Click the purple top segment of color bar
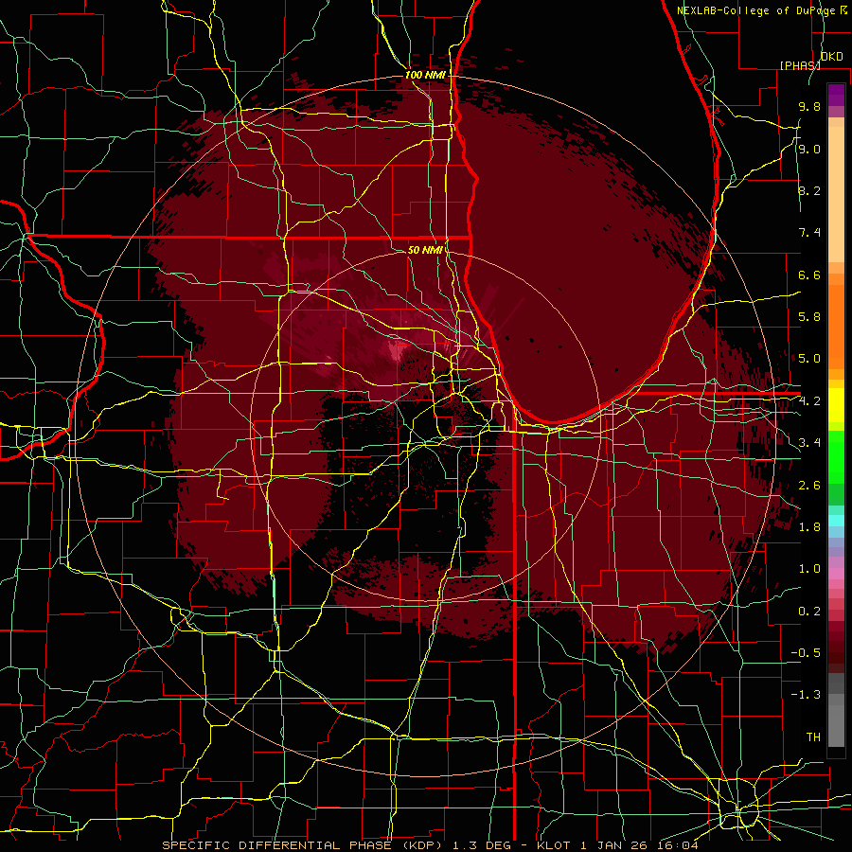Screen dimensions: 852x852 click(x=836, y=95)
